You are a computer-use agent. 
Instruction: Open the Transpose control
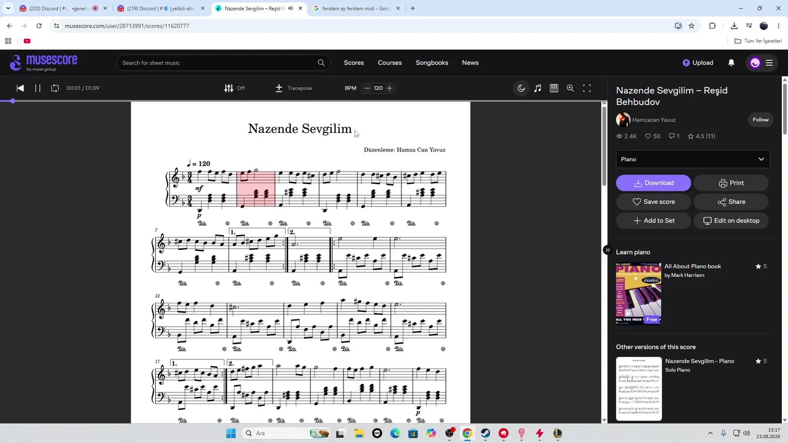click(x=294, y=88)
